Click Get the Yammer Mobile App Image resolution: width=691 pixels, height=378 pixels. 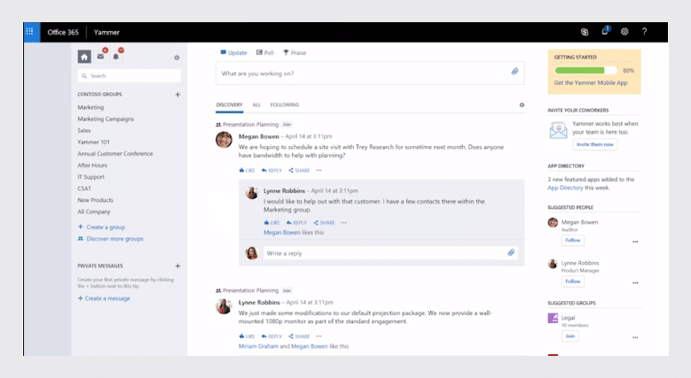[591, 82]
